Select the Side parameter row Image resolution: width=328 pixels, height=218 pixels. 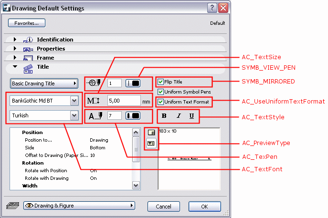[71, 147]
